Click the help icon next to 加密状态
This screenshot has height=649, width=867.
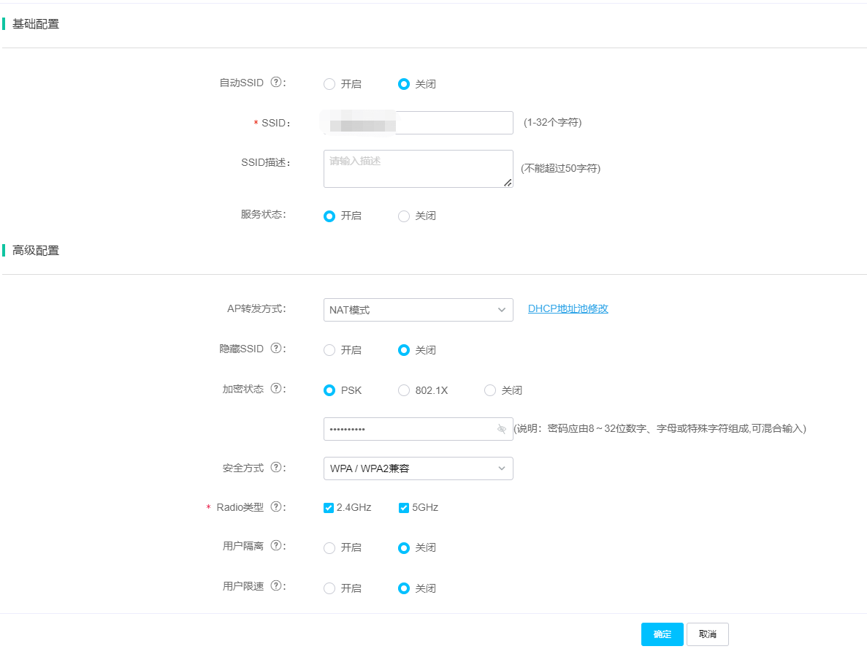(x=276, y=389)
